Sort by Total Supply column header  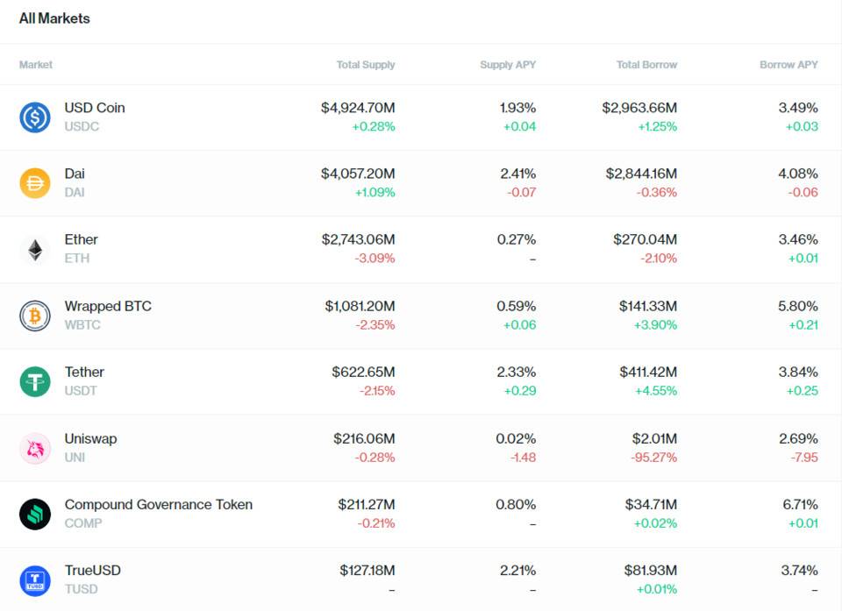pyautogui.click(x=366, y=65)
